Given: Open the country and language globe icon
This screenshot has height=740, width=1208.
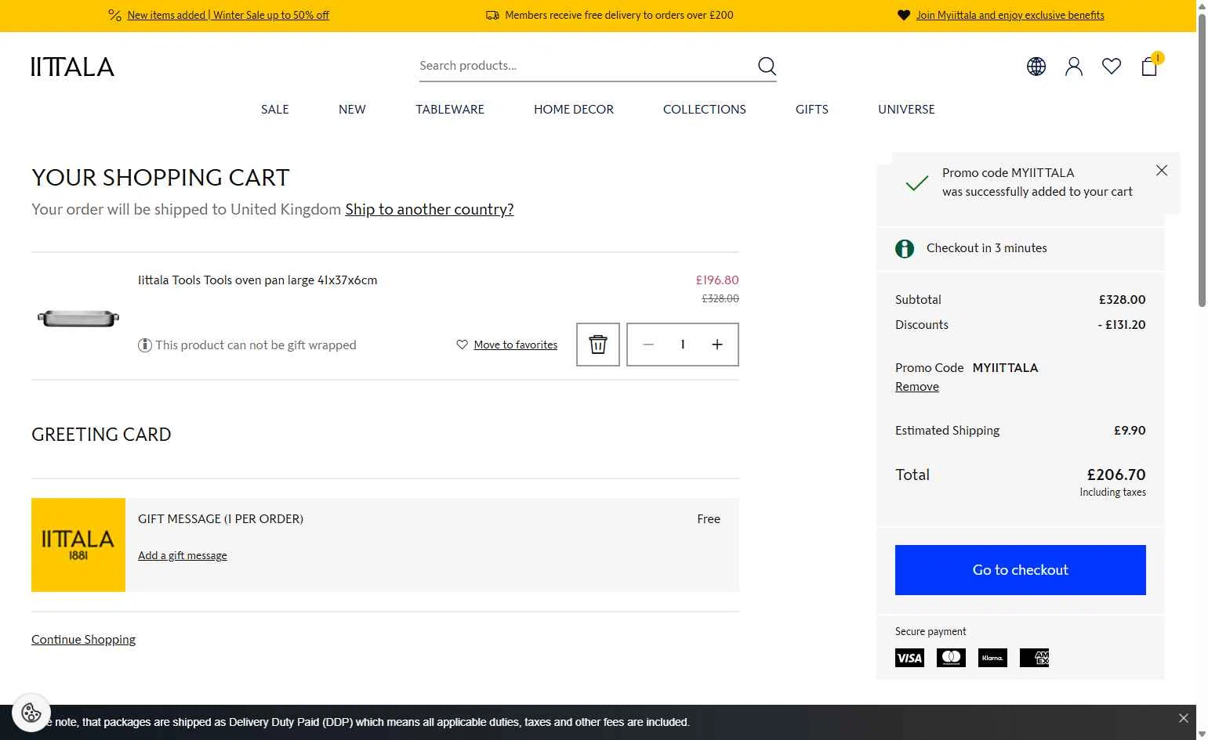Looking at the screenshot, I should pos(1036,67).
